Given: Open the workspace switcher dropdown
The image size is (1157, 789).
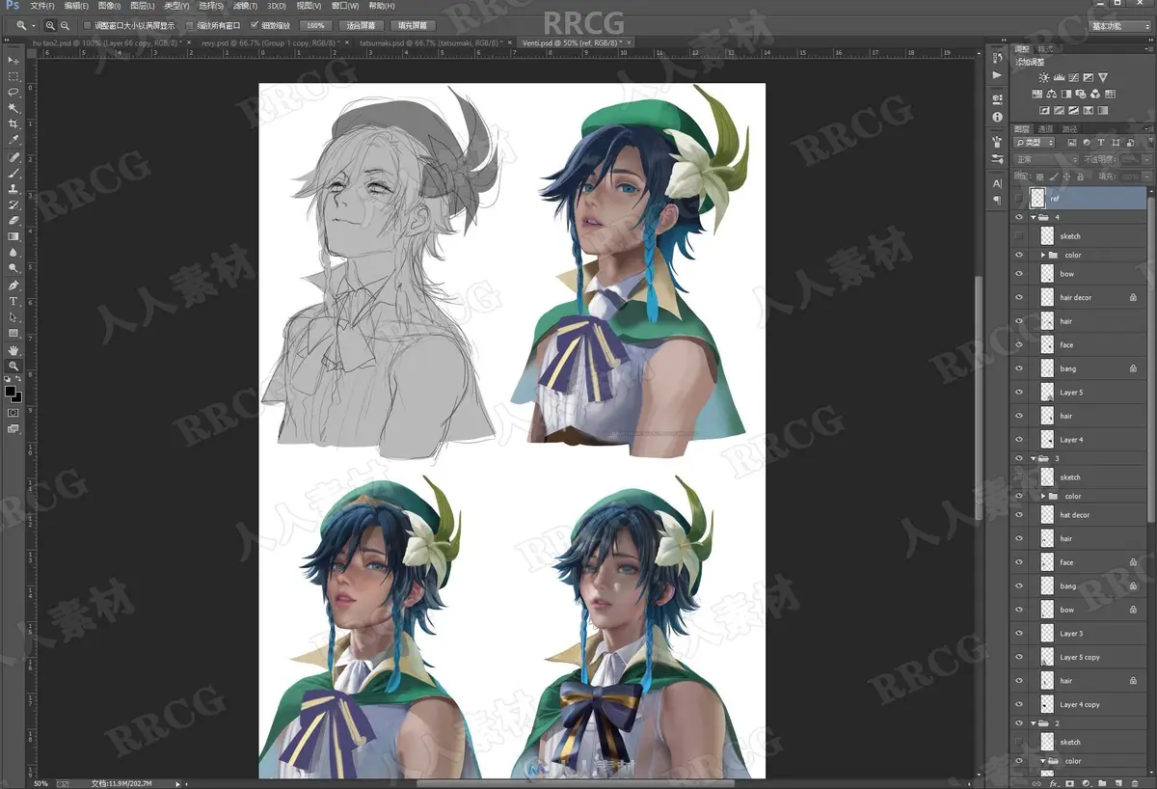Looking at the screenshot, I should pyautogui.click(x=1119, y=26).
